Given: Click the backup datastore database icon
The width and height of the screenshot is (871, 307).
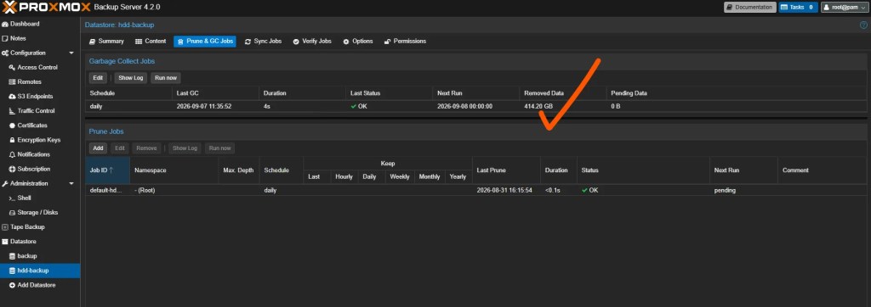Looking at the screenshot, I should (x=12, y=256).
